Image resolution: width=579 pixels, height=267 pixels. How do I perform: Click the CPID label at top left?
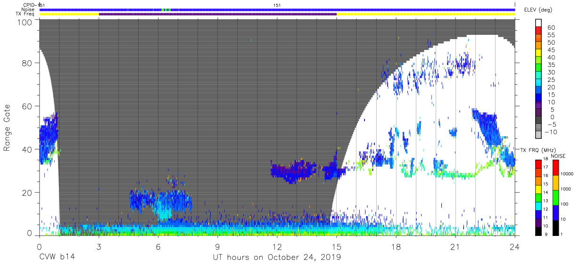point(29,5)
